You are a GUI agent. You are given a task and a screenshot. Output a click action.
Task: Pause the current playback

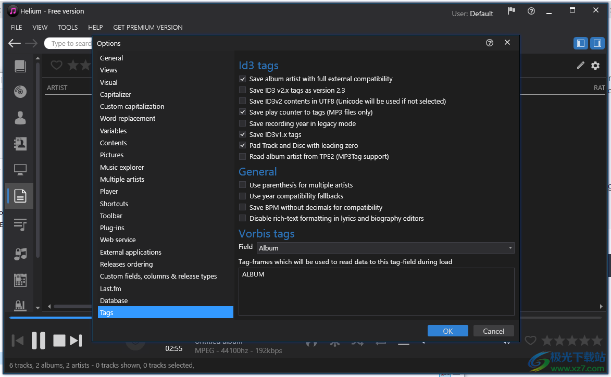[x=39, y=341]
